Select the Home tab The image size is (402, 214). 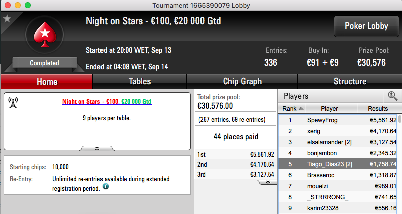click(47, 82)
